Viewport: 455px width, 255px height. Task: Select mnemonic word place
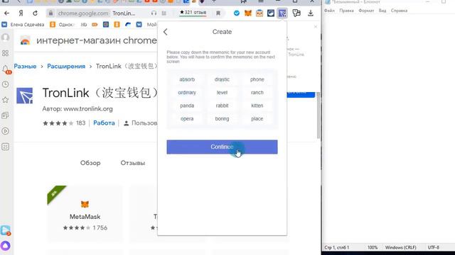point(257,118)
